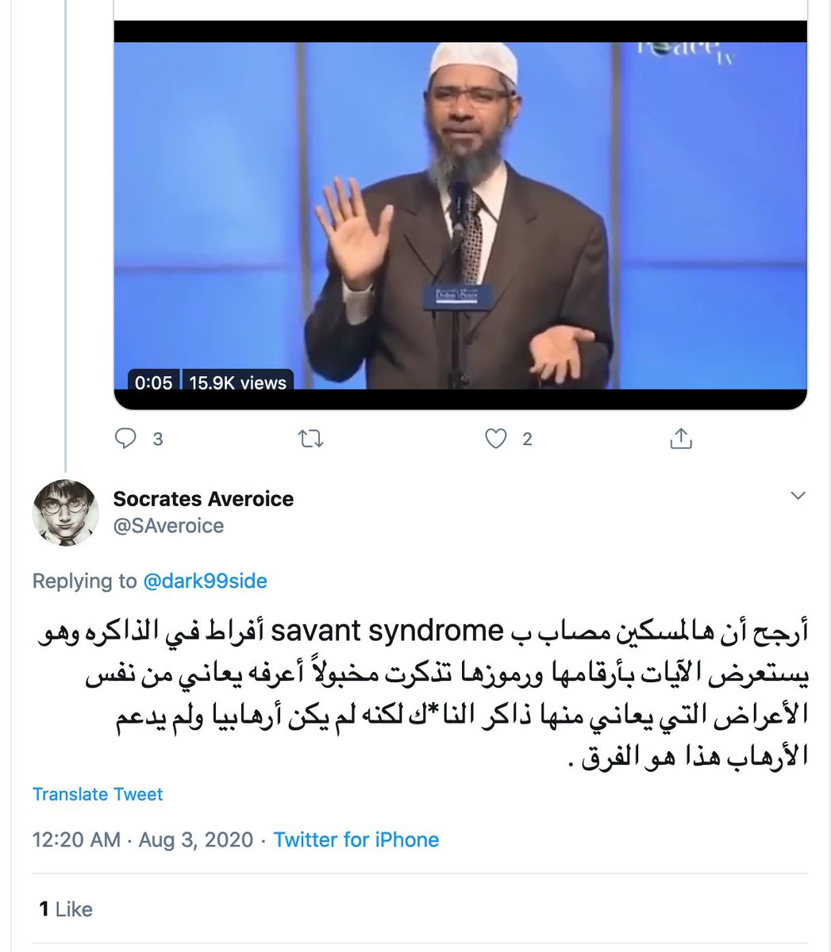Screen dimensions: 831x952
Task: Click the 15.9K views label
Action: click(x=237, y=382)
